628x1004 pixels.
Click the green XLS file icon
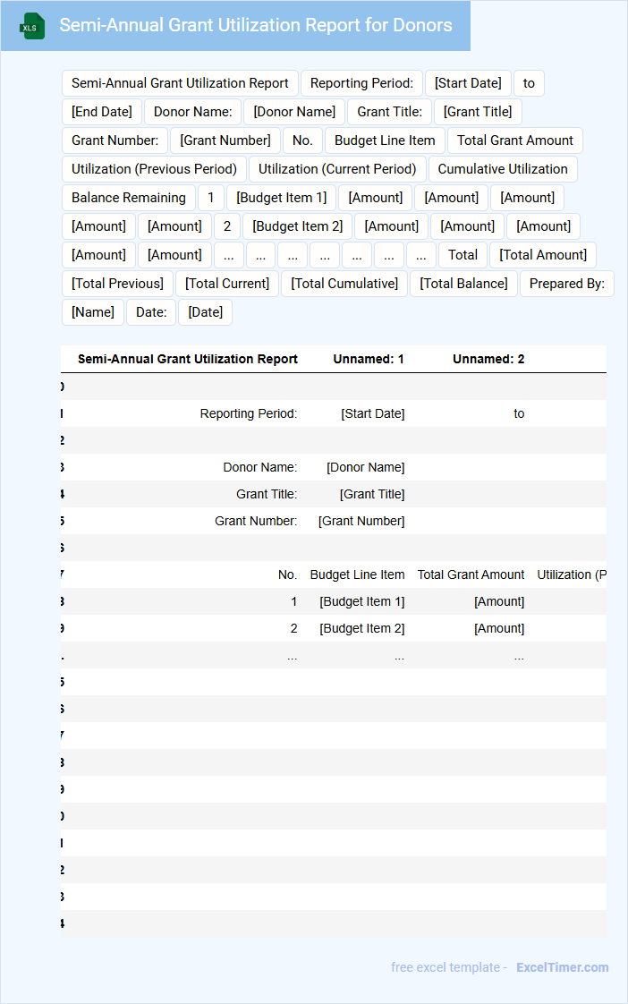click(32, 26)
